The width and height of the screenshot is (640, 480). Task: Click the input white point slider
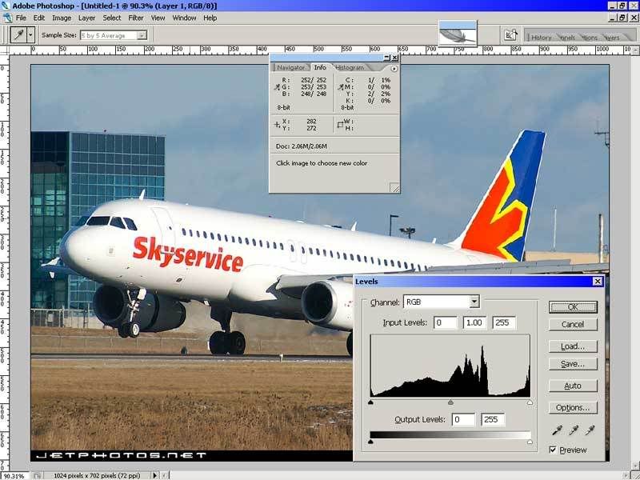point(530,402)
